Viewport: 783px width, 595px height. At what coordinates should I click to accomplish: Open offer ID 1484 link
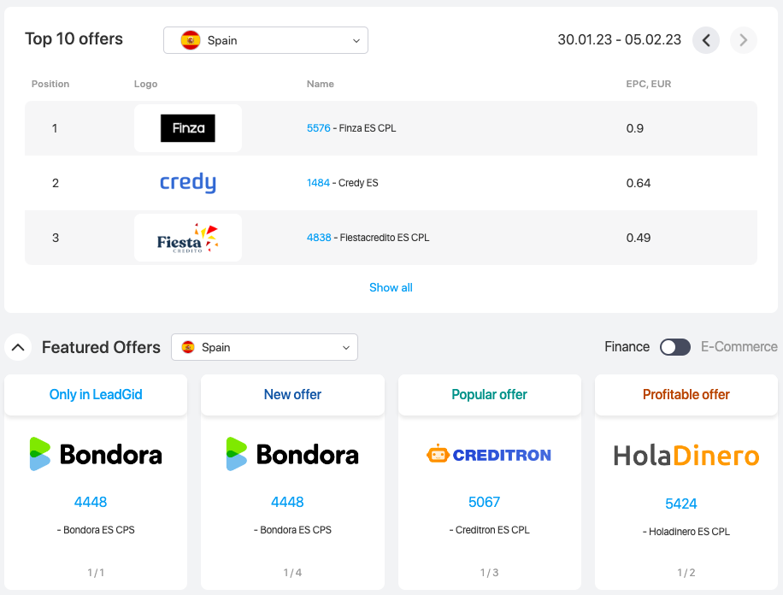(318, 183)
